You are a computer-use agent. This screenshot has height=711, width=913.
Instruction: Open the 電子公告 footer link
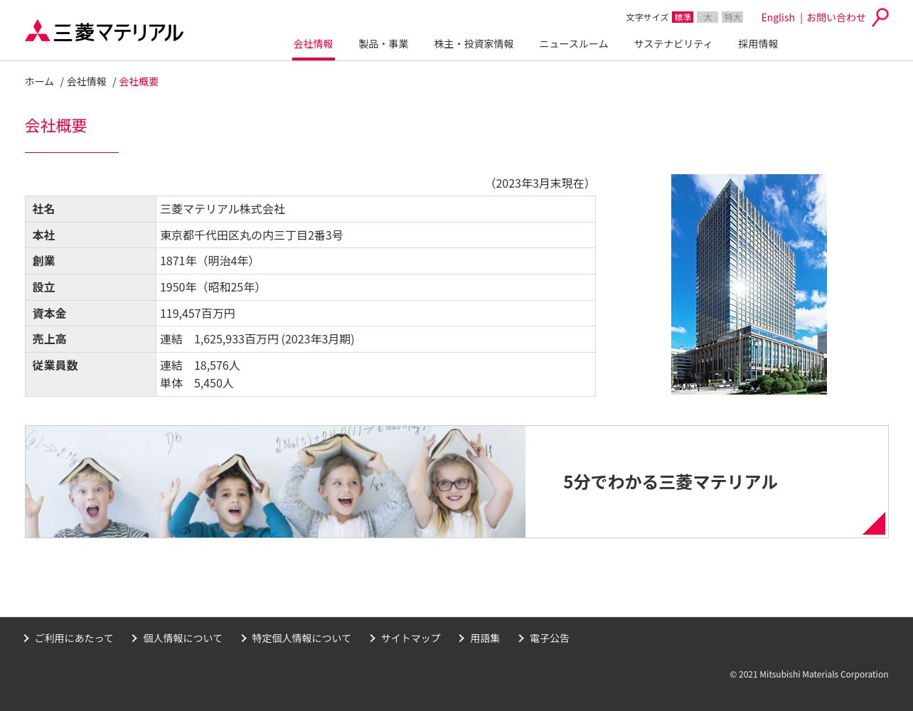550,638
